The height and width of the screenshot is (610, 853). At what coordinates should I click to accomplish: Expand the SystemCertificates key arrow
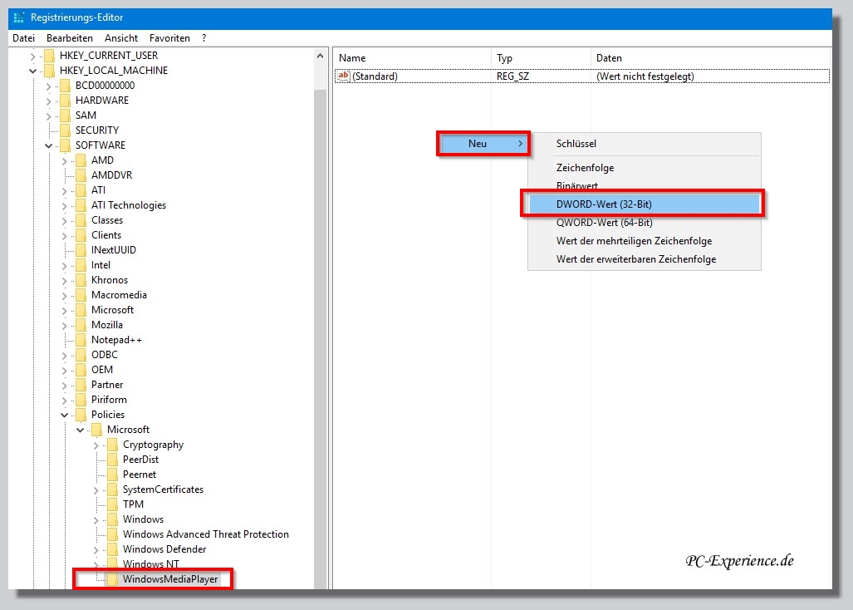pyautogui.click(x=96, y=489)
